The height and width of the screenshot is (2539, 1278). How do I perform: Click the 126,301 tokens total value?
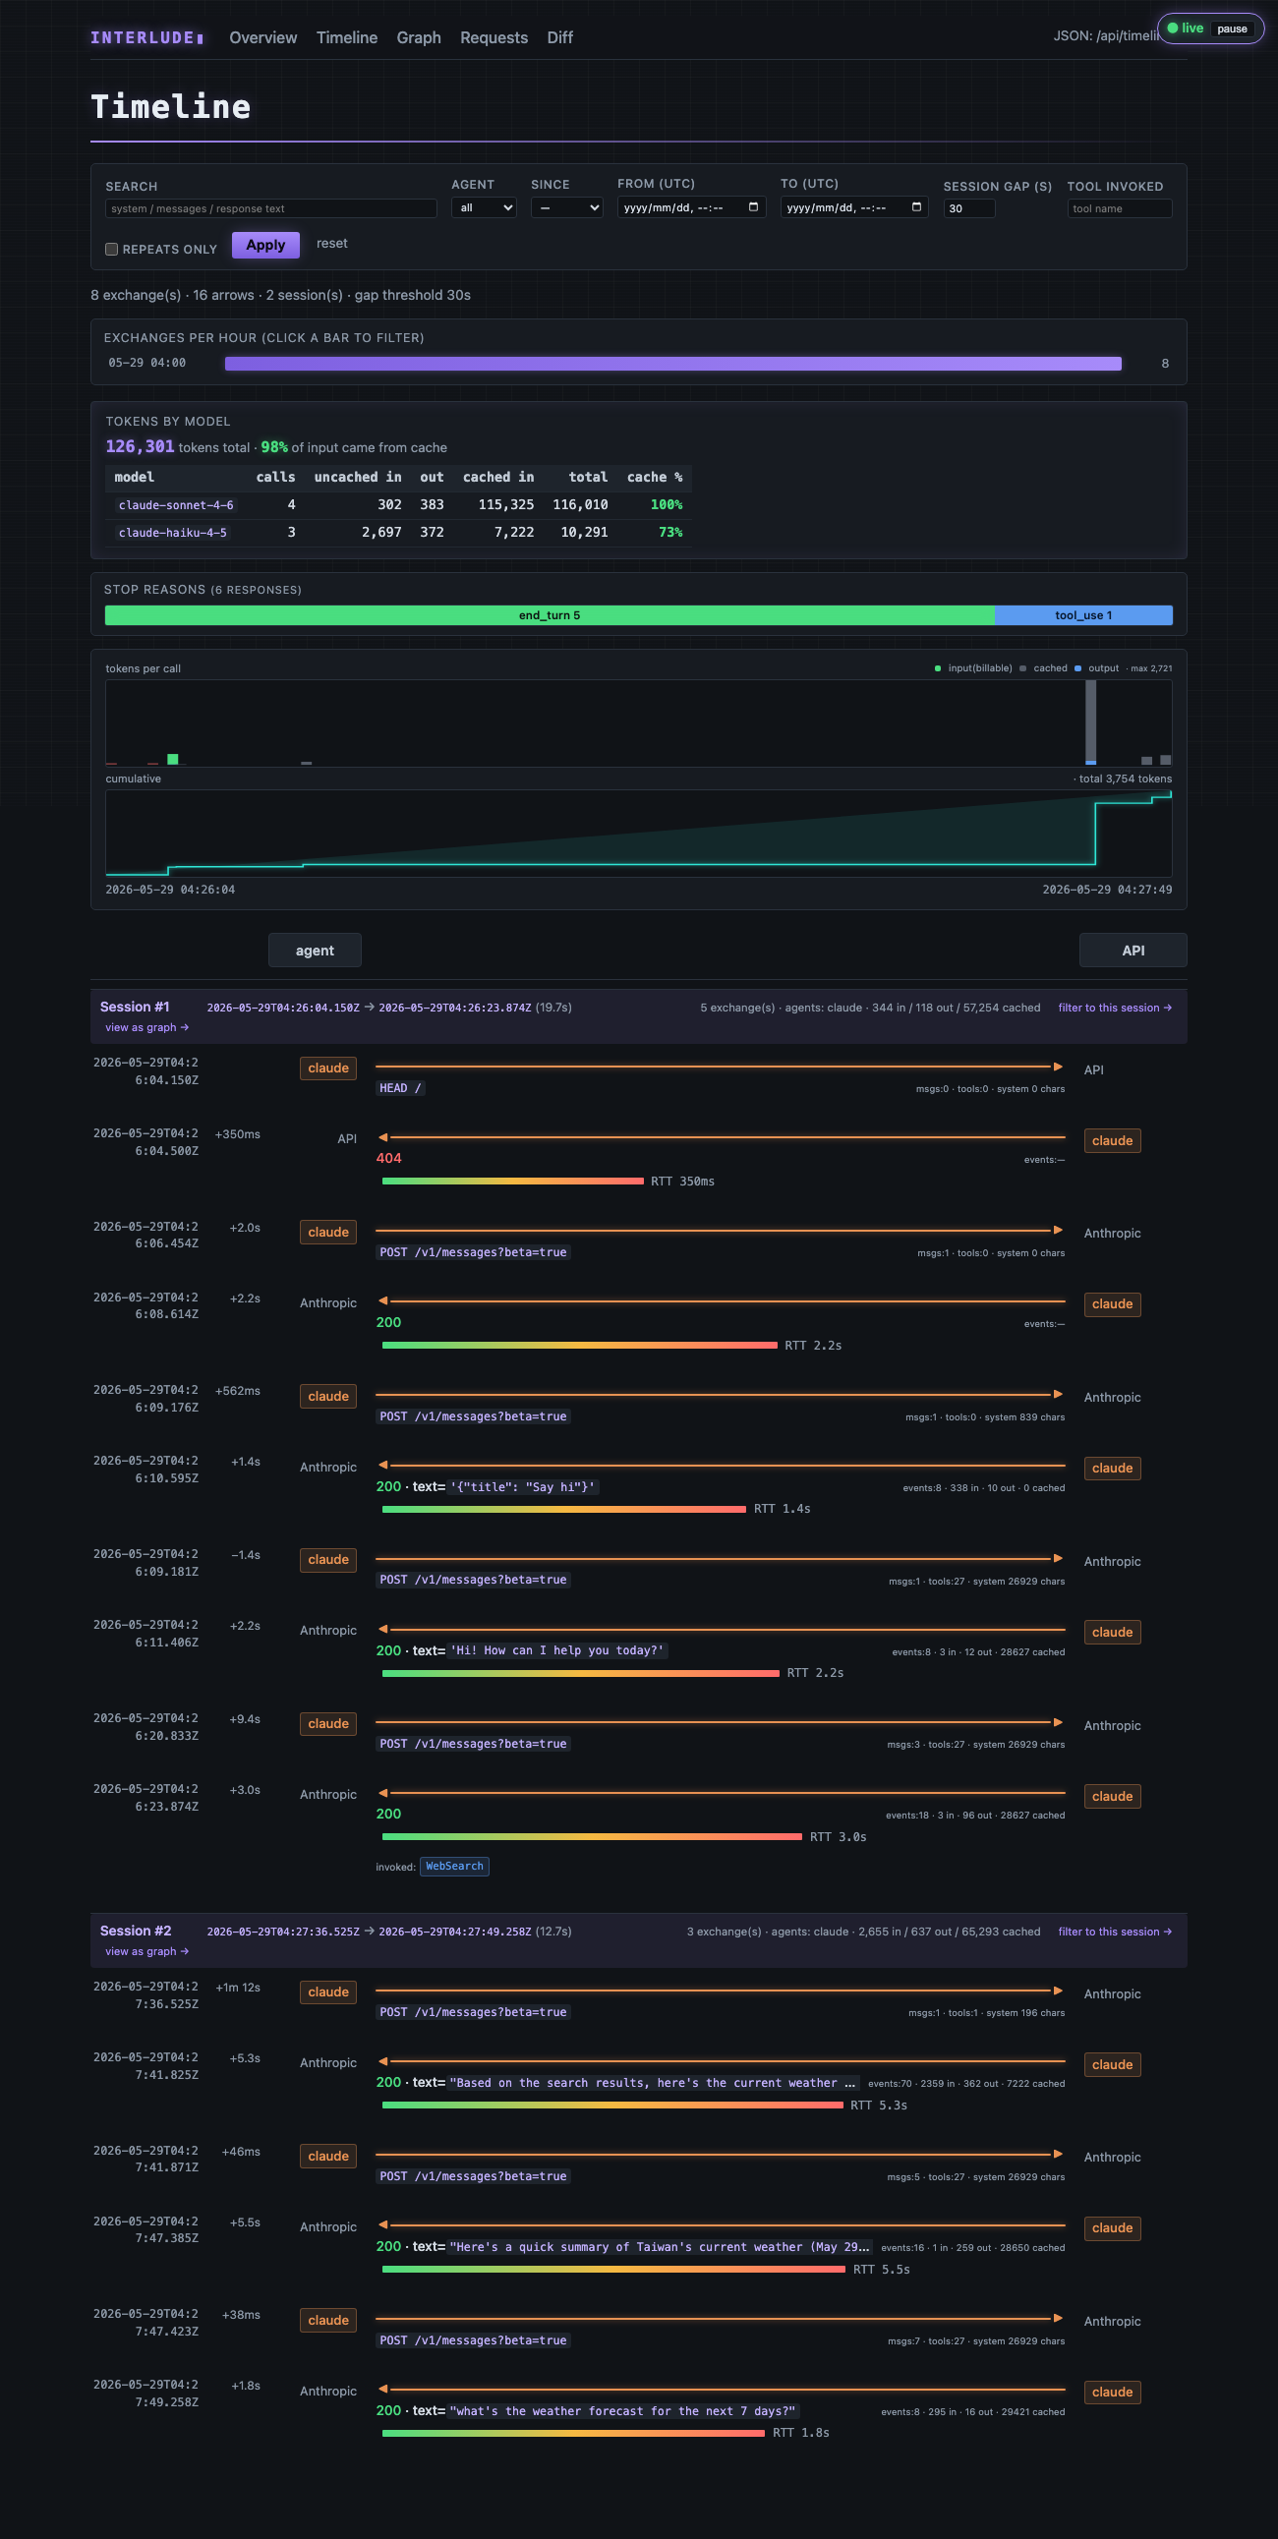140,446
